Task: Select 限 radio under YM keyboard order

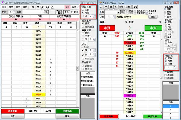Action: [83, 16]
